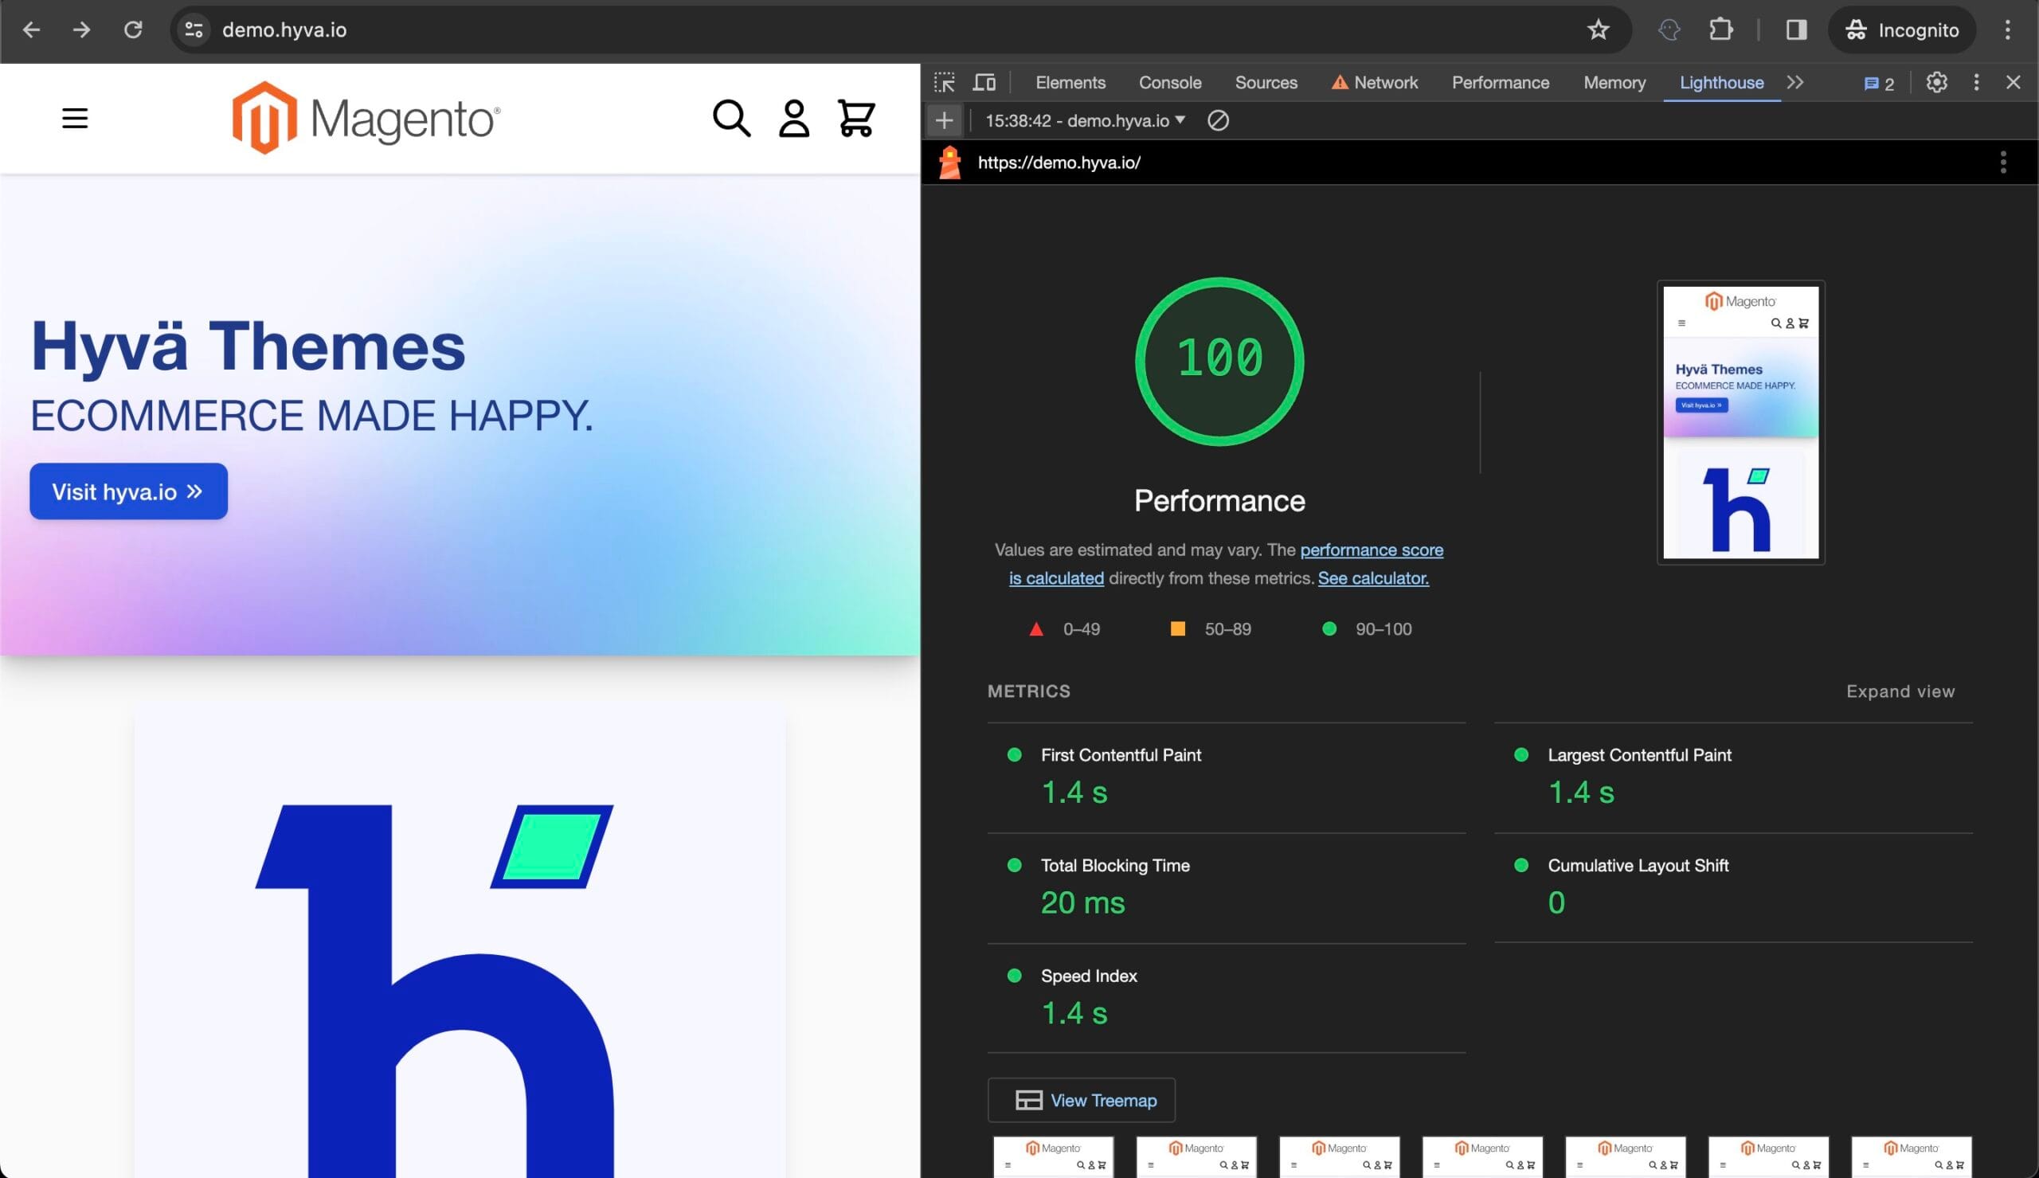Bookmark this page with the star icon
Viewport: 2039px width, 1178px height.
pyautogui.click(x=1598, y=30)
